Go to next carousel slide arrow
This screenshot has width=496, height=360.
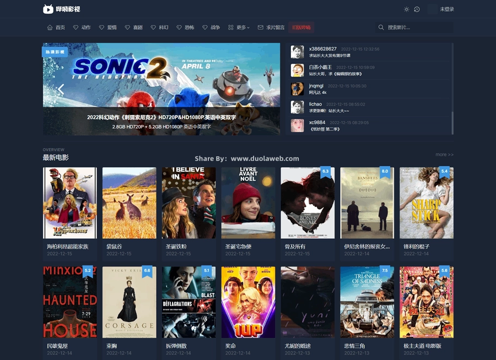coord(262,89)
